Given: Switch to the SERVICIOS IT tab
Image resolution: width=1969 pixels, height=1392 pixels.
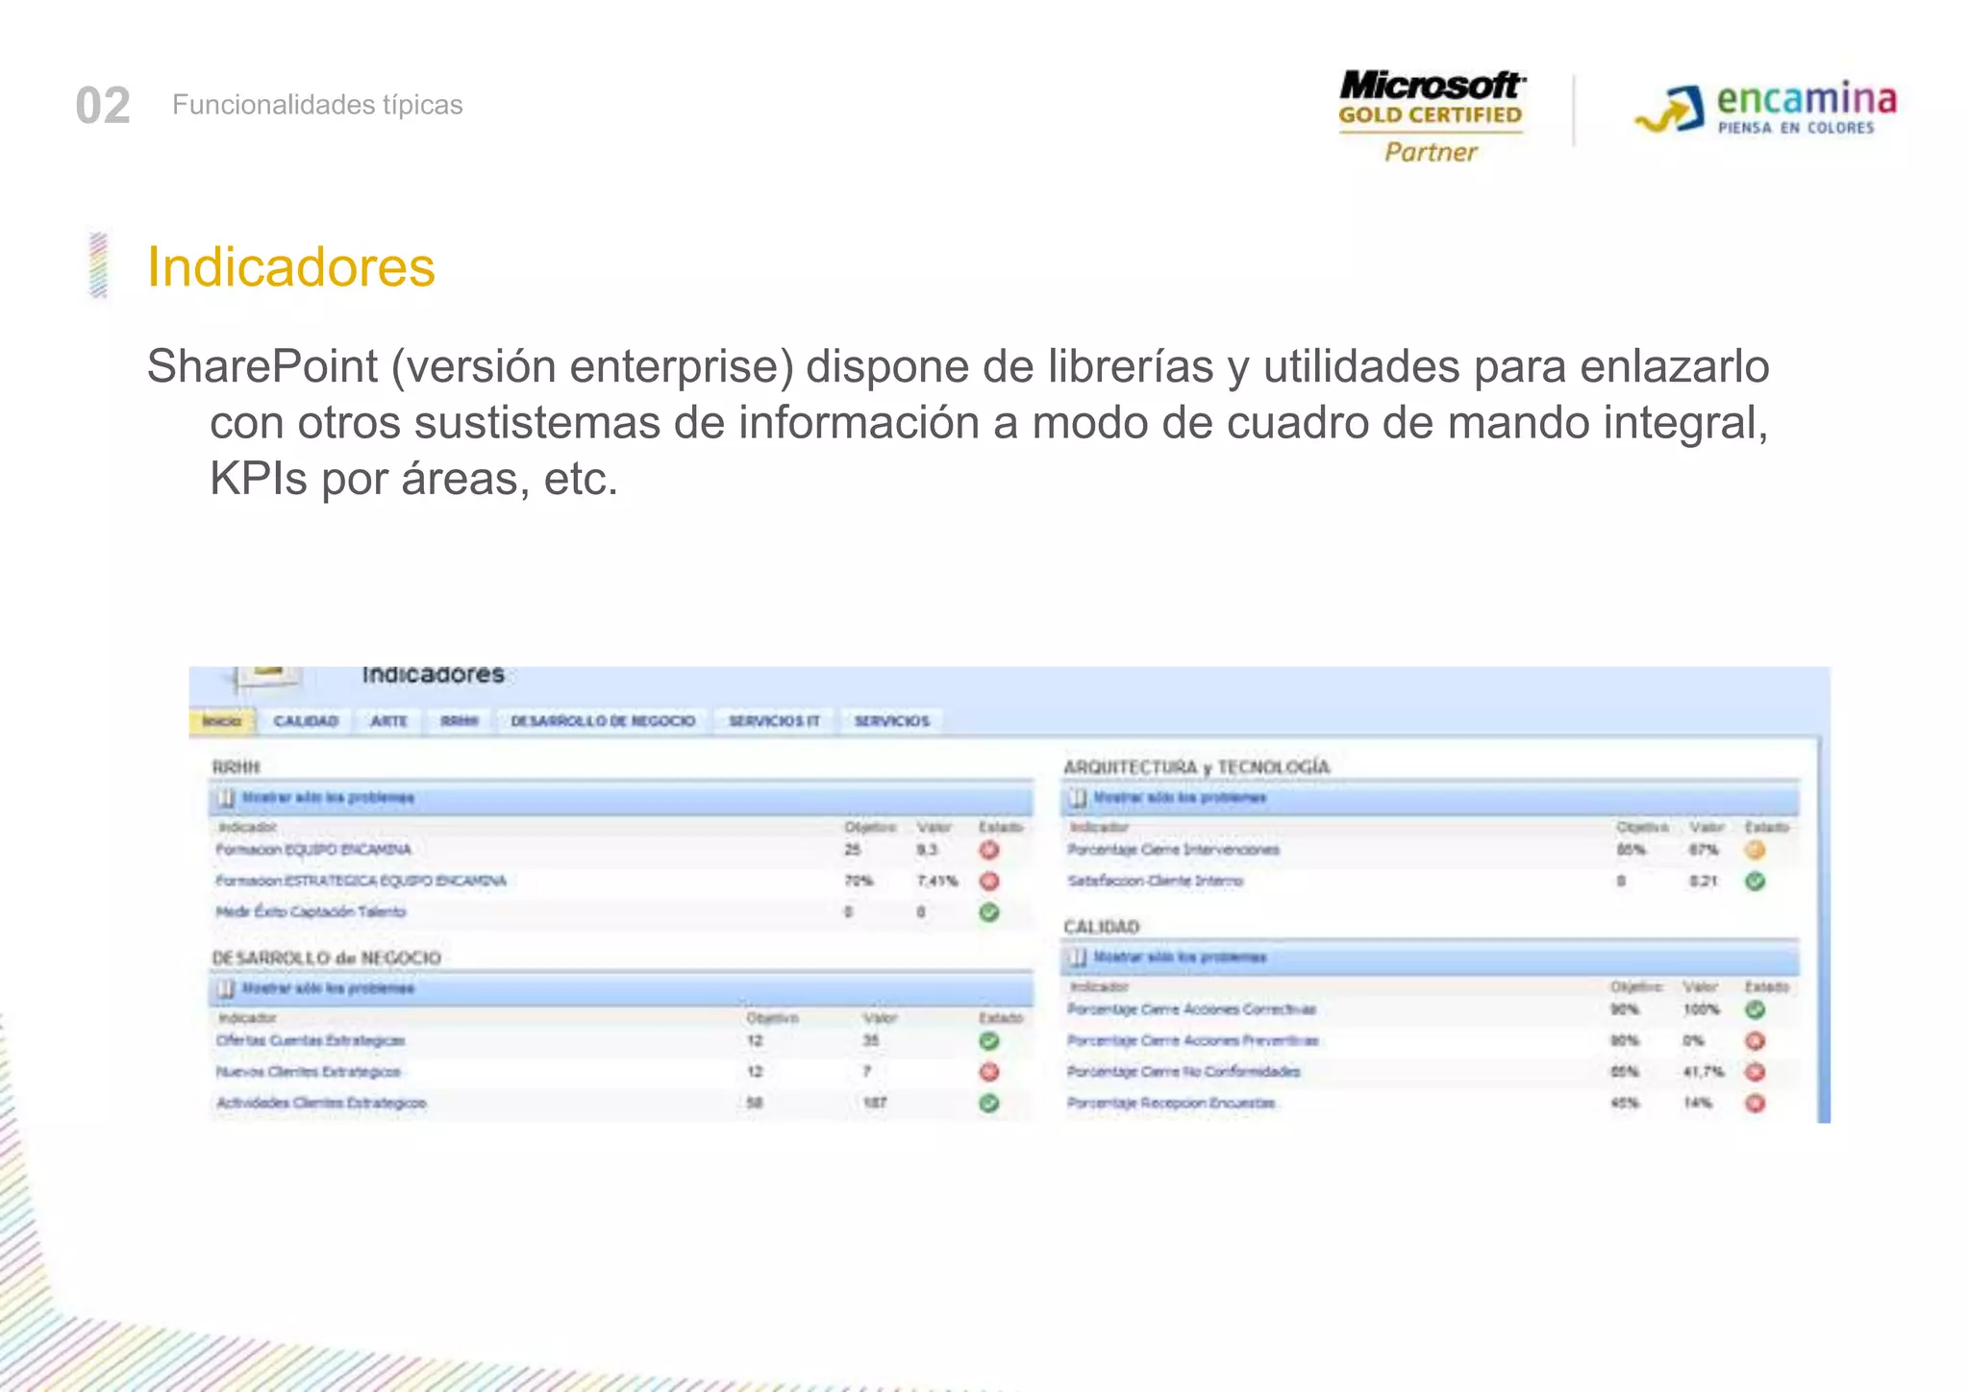Looking at the screenshot, I should point(774,721).
